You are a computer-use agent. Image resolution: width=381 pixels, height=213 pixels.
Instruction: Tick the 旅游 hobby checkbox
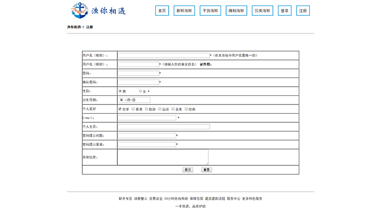click(146, 109)
